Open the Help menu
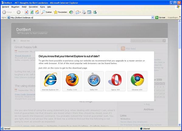The height and width of the screenshot is (131, 182). (x=49, y=7)
